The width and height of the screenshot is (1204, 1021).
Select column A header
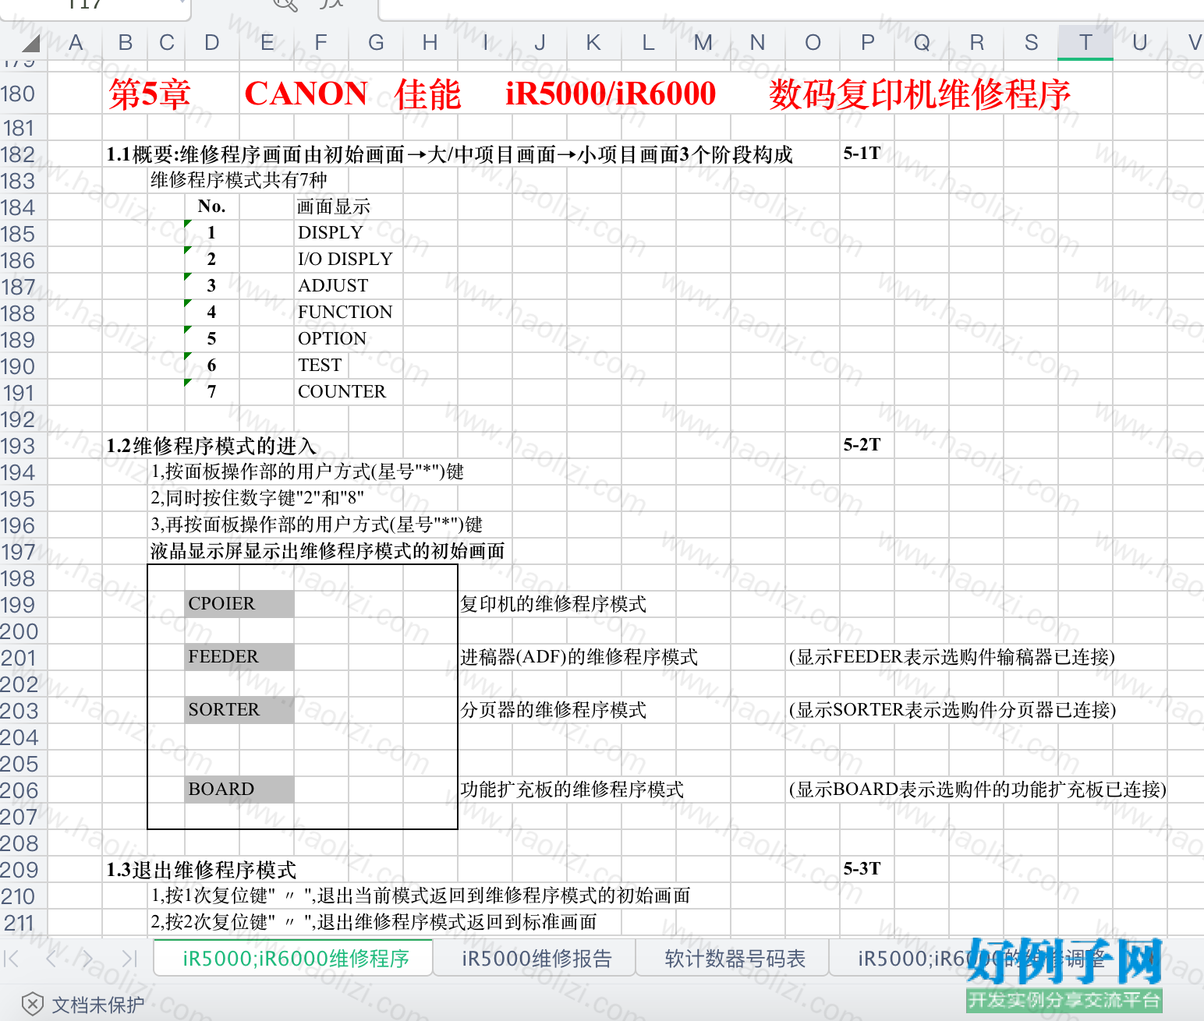[76, 43]
